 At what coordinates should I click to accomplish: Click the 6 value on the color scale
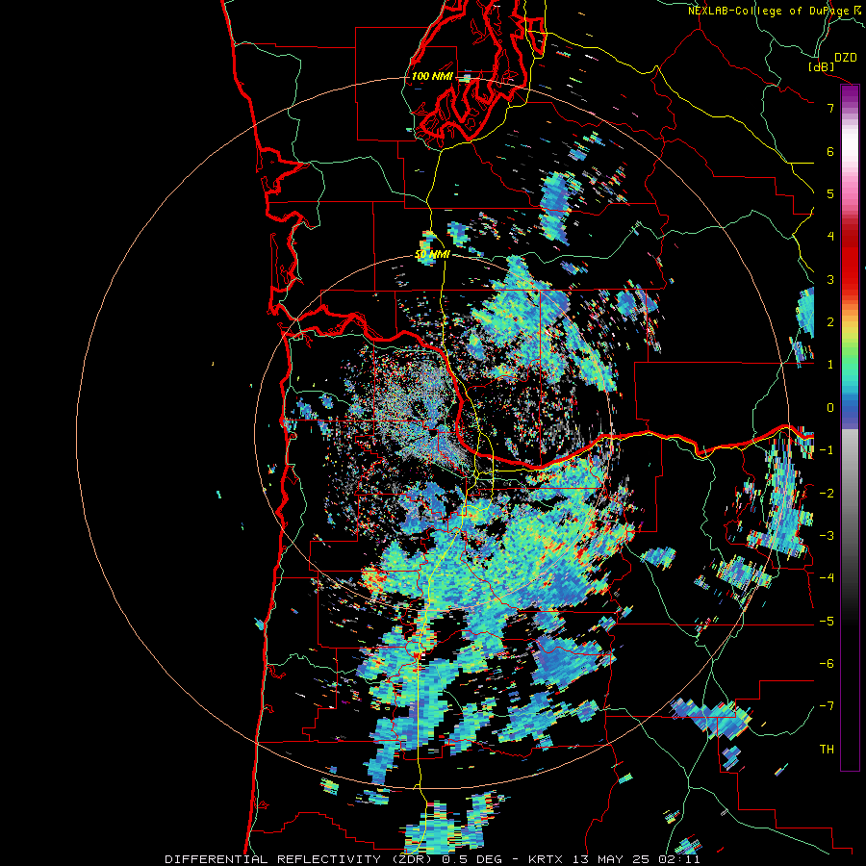pos(830,151)
